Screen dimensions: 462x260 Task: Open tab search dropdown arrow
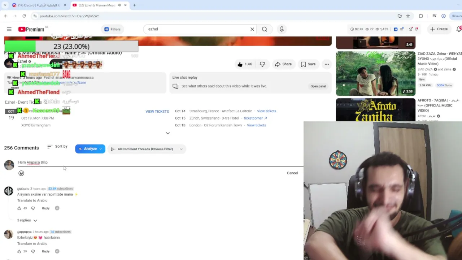5,5
